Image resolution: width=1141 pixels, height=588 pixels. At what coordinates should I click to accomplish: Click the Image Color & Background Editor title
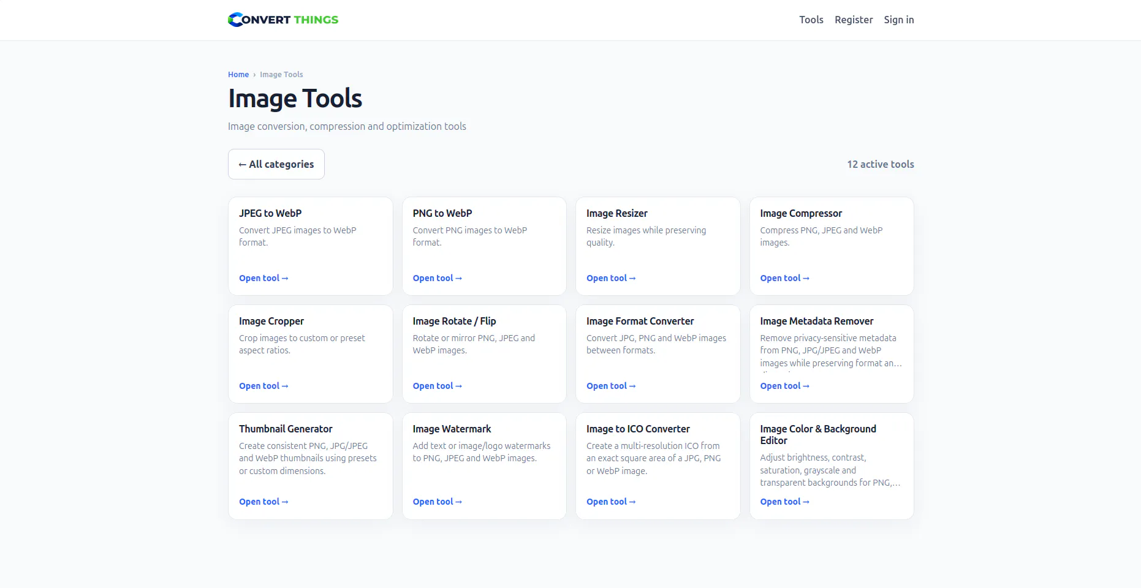pyautogui.click(x=818, y=434)
